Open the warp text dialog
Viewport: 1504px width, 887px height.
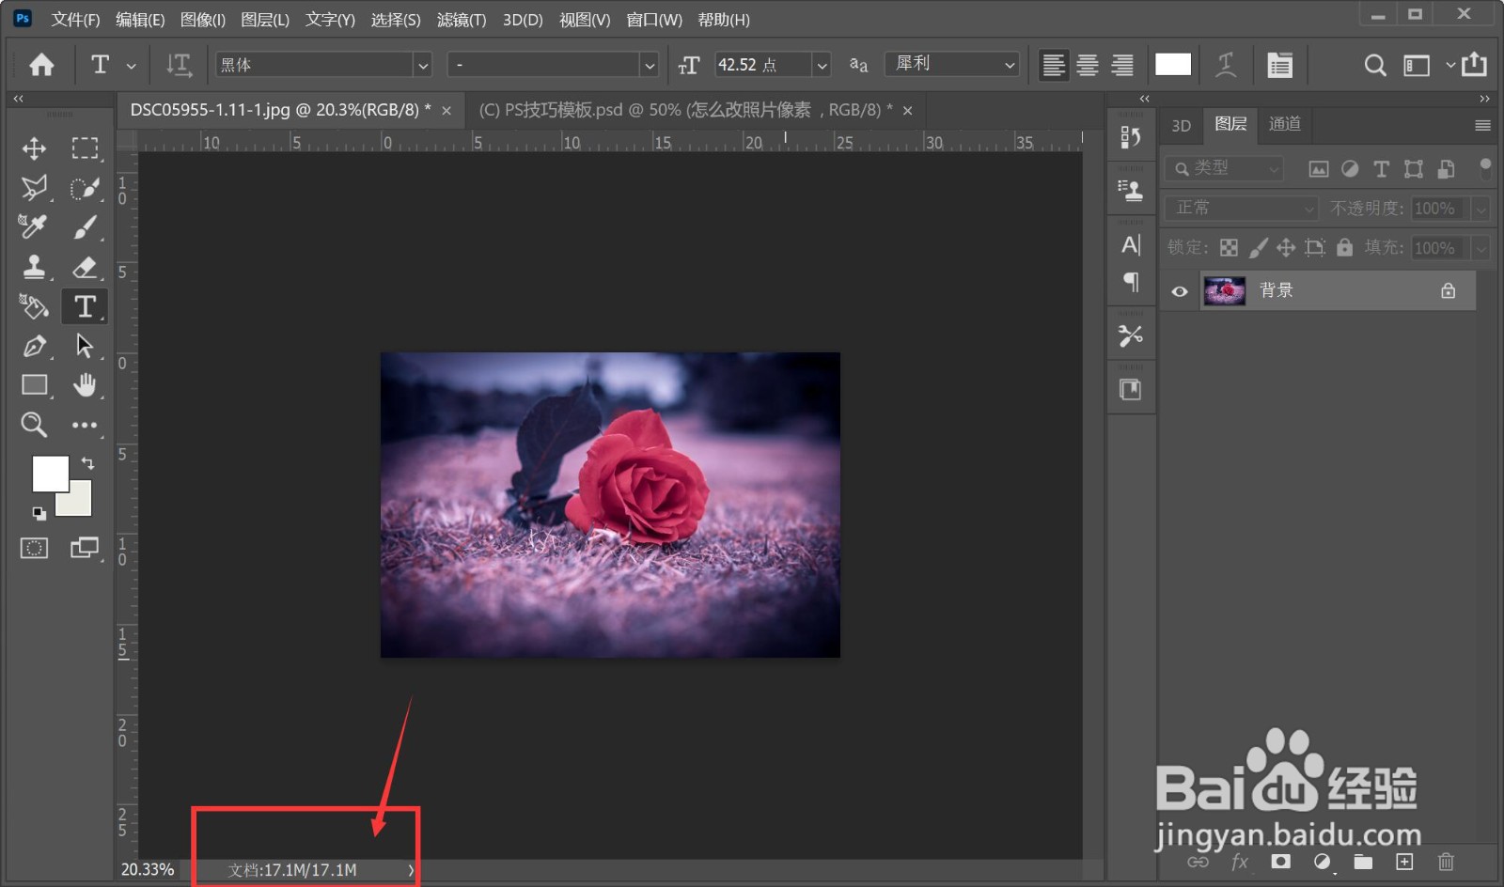point(1226,64)
